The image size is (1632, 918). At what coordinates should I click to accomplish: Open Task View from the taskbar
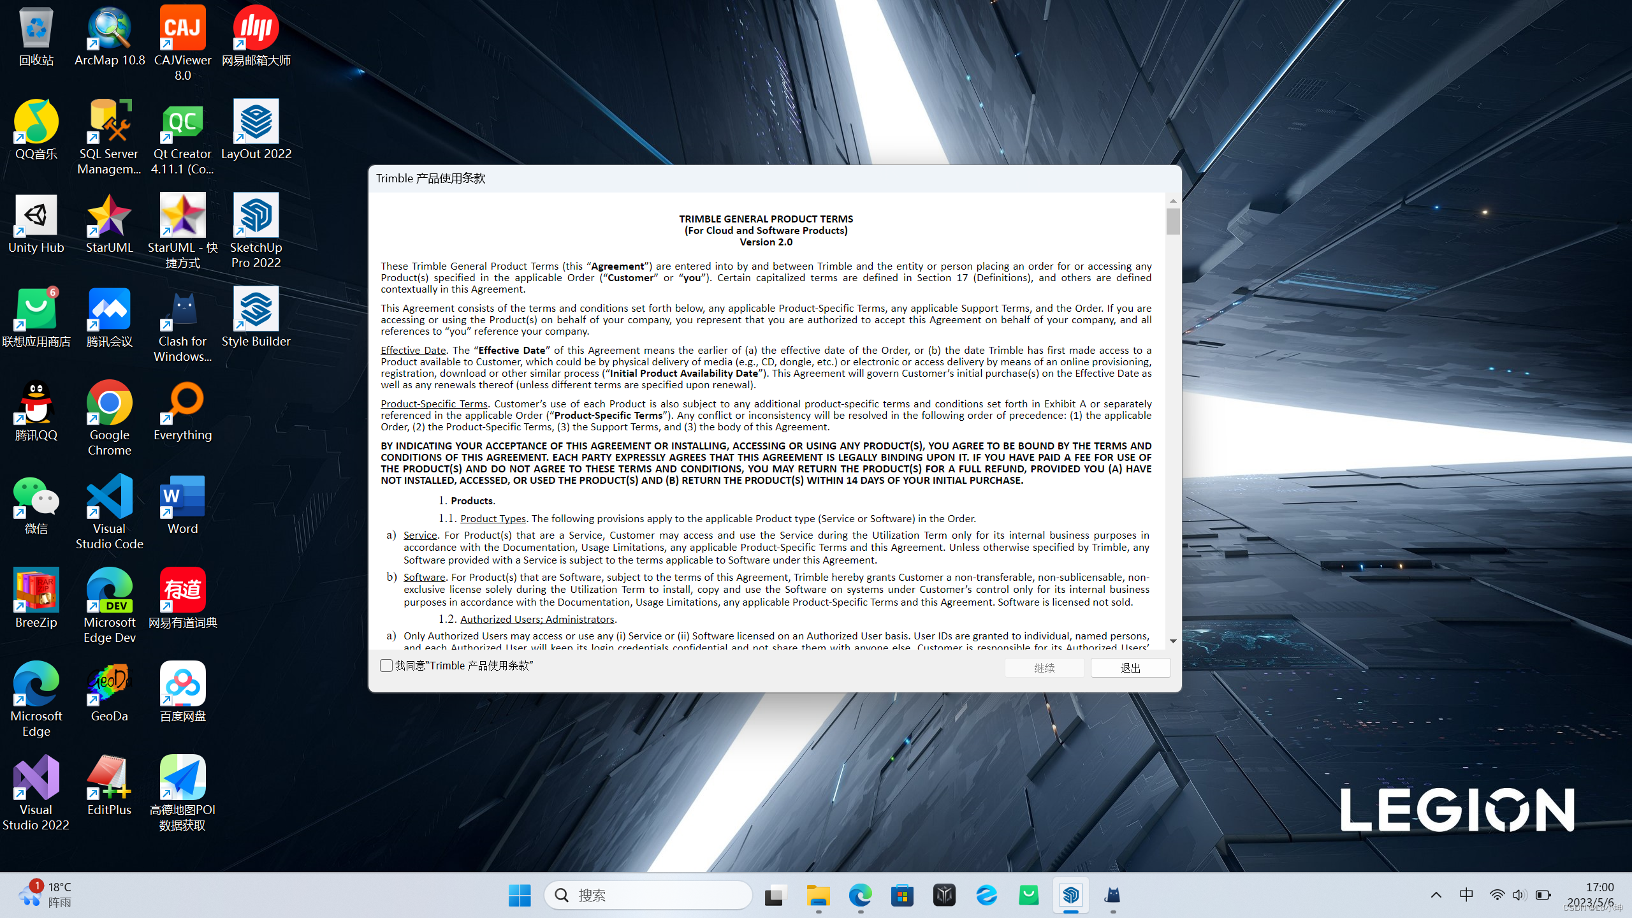click(776, 896)
